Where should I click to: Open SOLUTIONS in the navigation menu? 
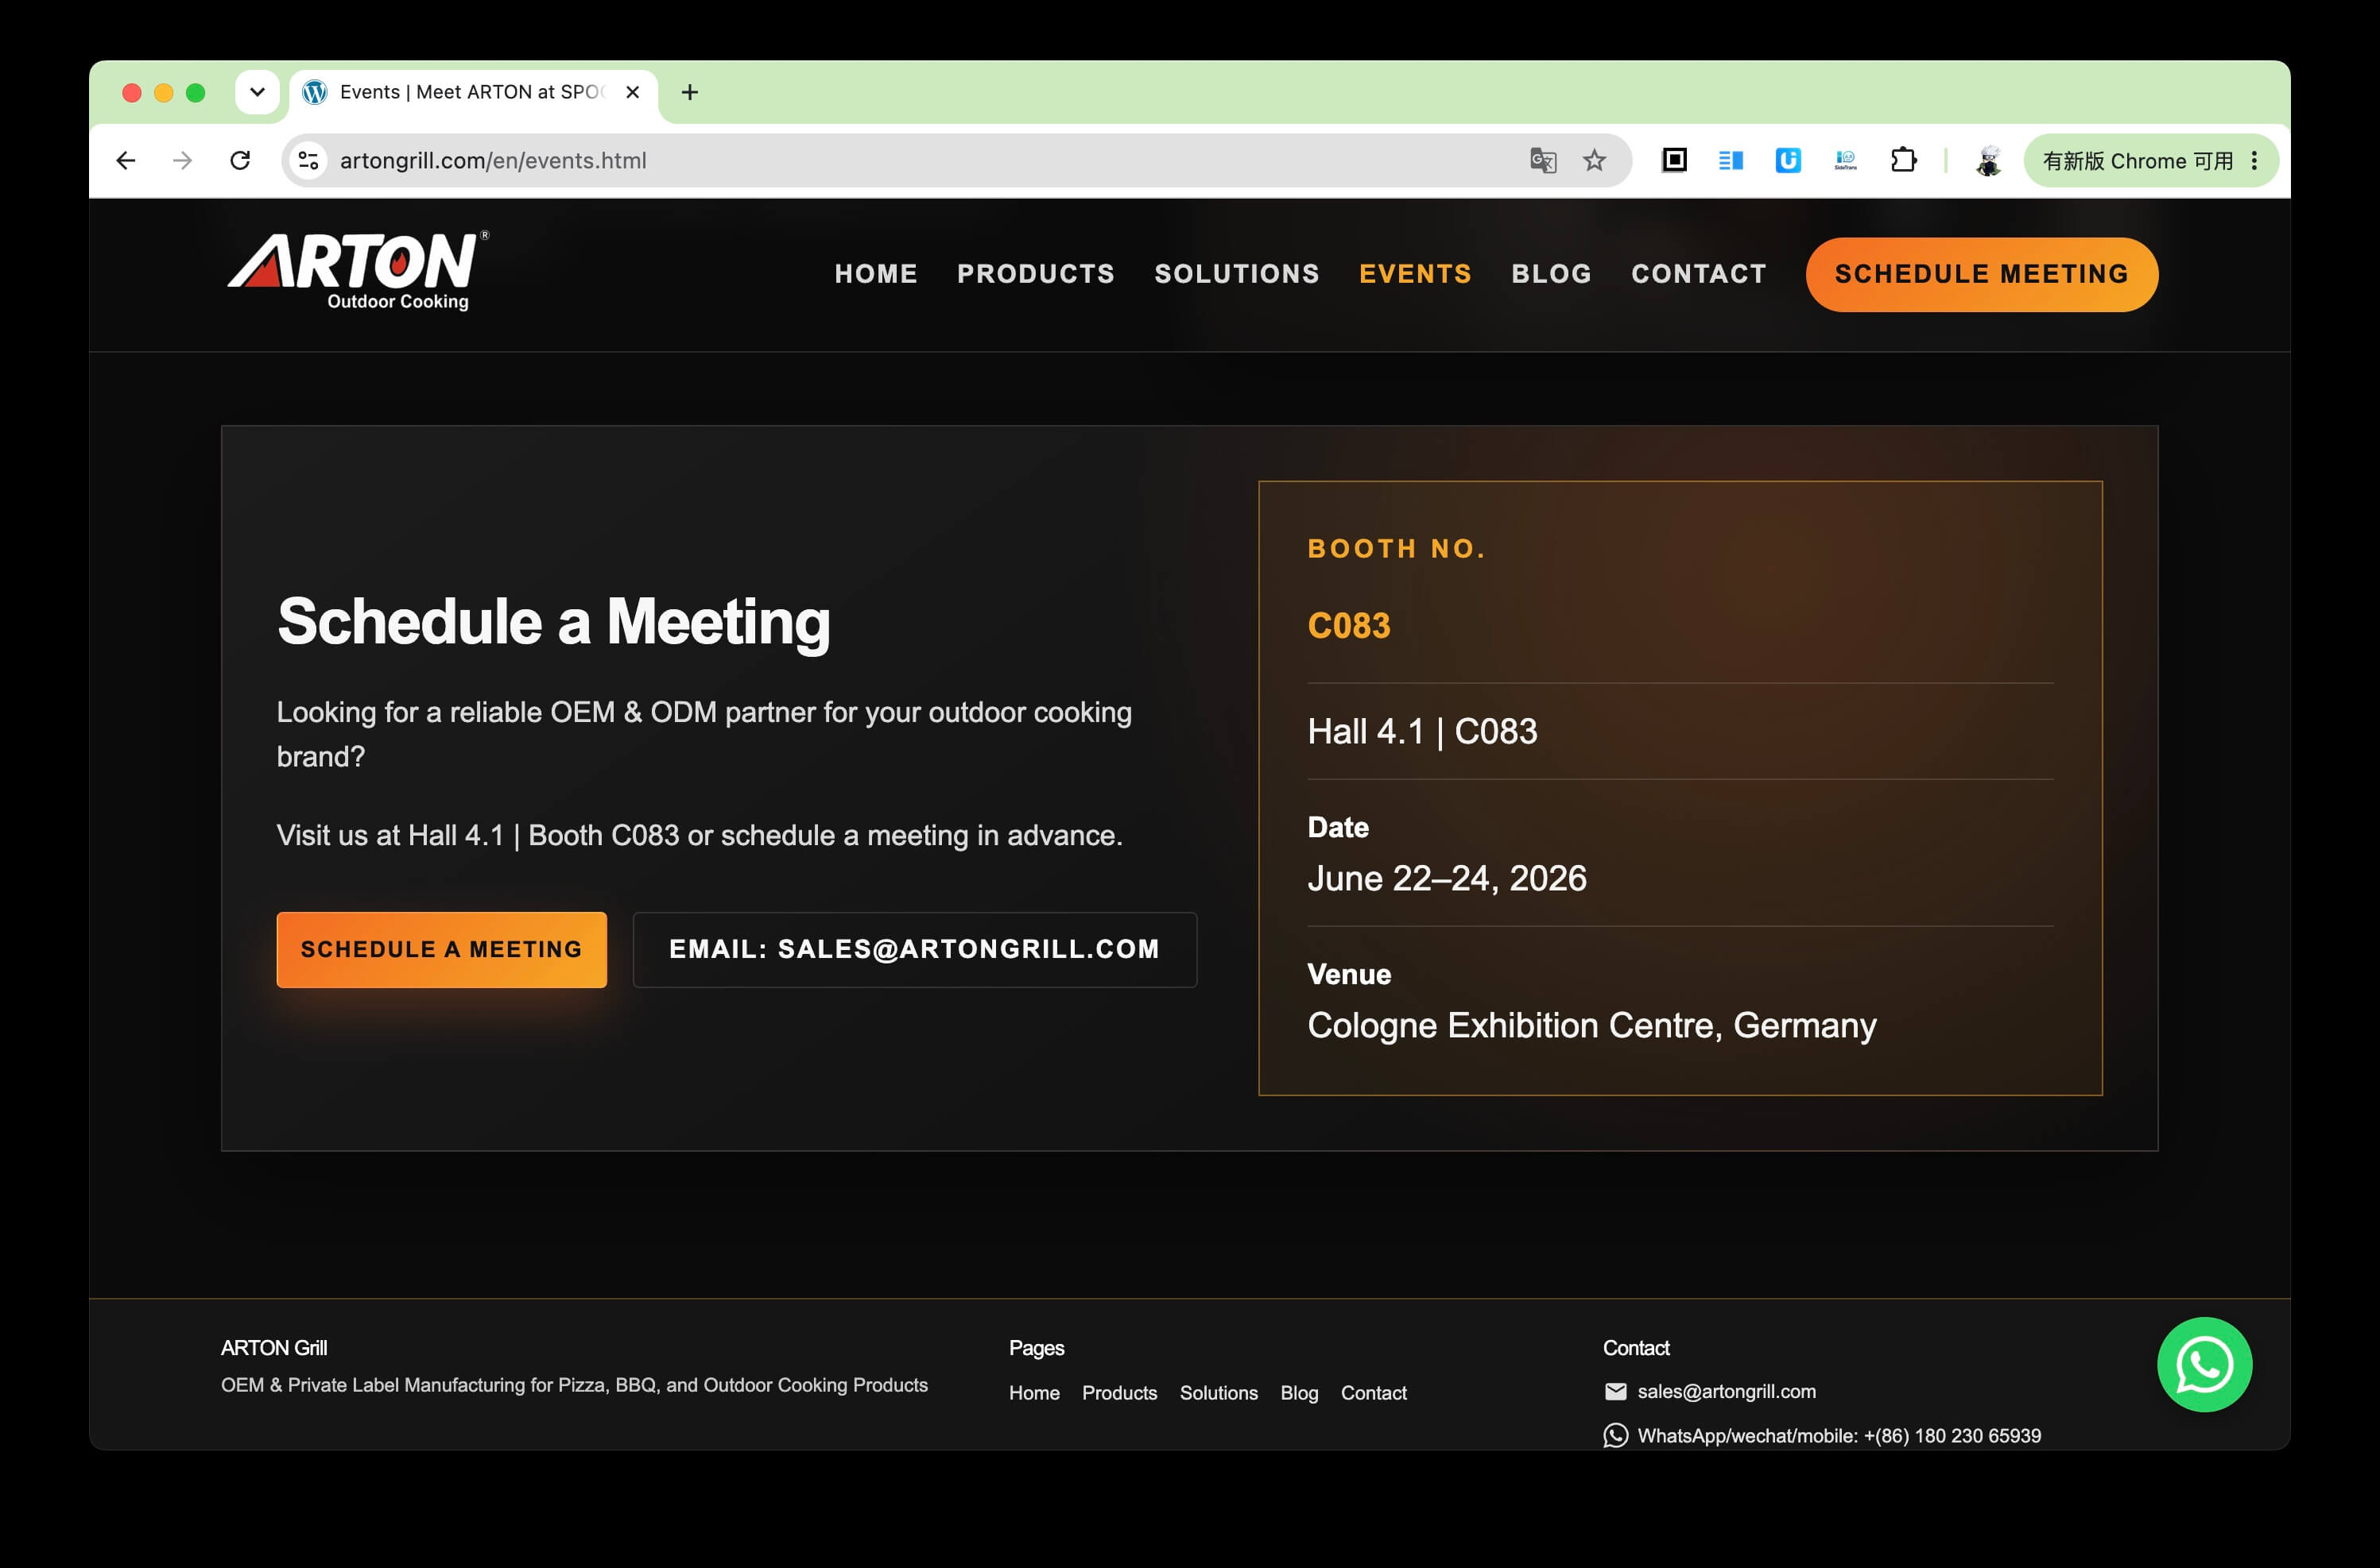1237,274
